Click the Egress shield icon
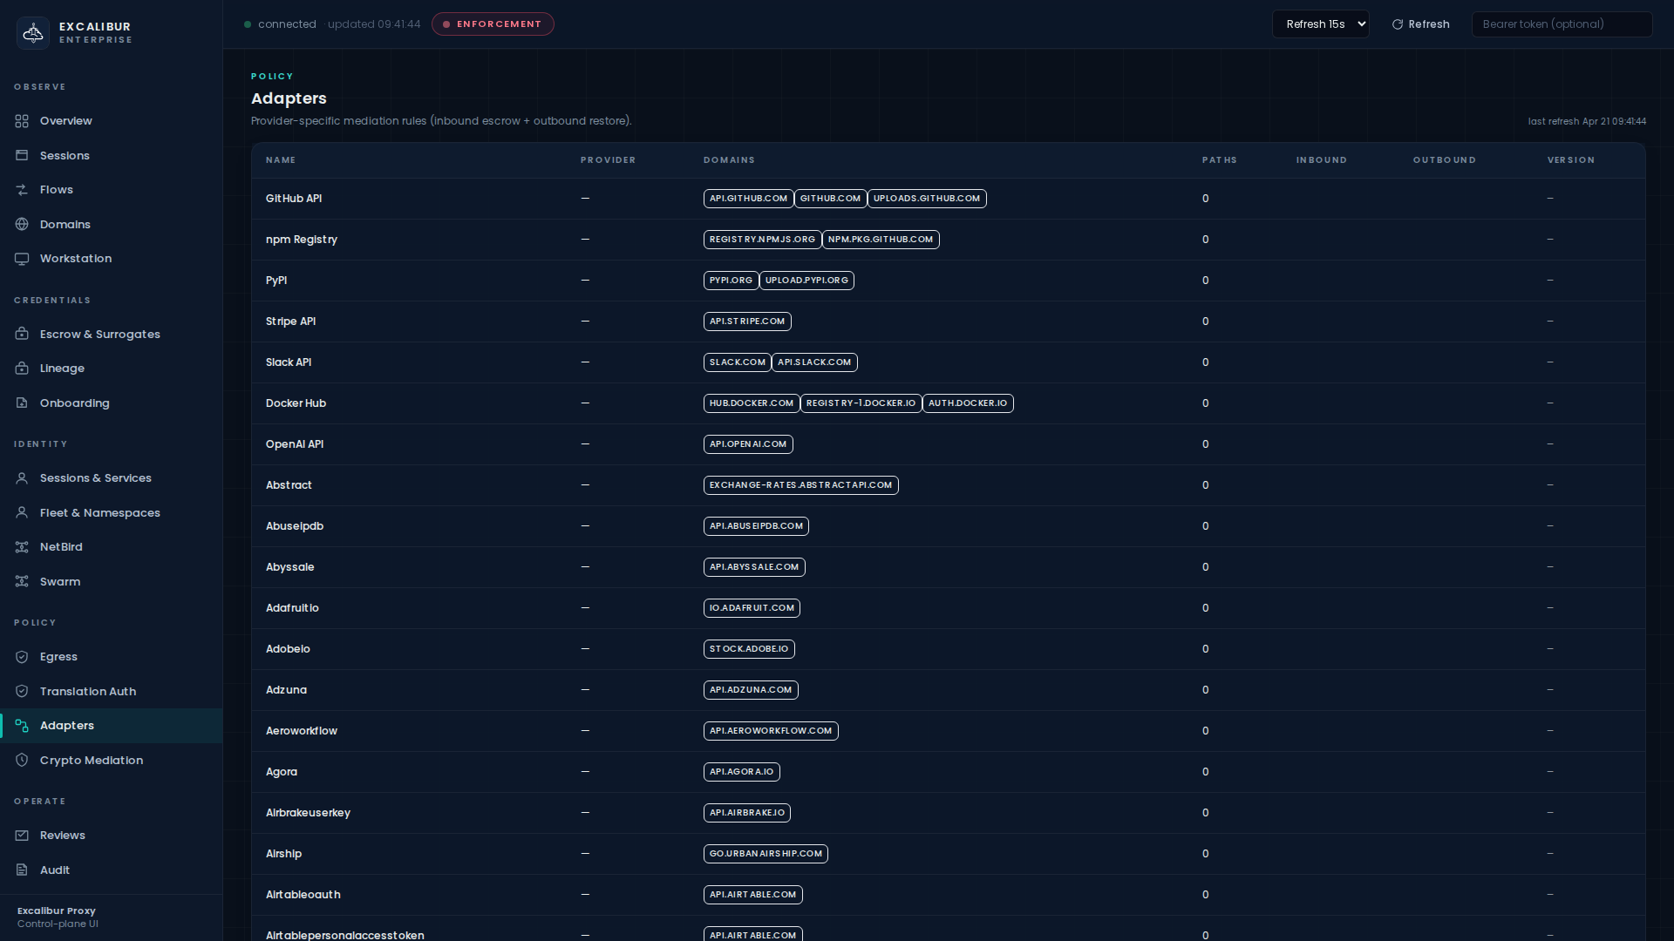This screenshot has width=1674, height=941. (22, 657)
